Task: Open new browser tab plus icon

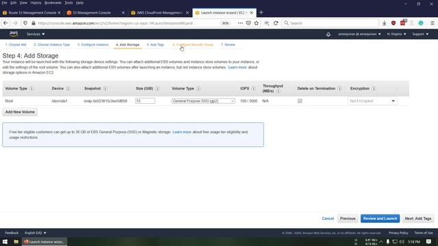Action: pos(261,12)
